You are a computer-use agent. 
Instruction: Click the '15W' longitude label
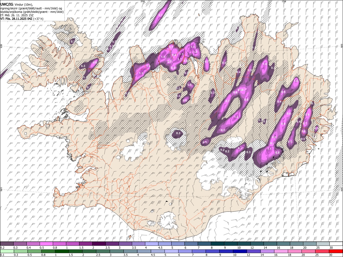click(284, 1)
